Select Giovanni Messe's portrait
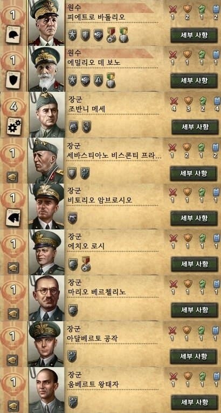 coord(47,114)
